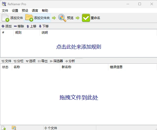Move rule up with 上移 arrow
The image size is (157, 130).
point(28,26)
